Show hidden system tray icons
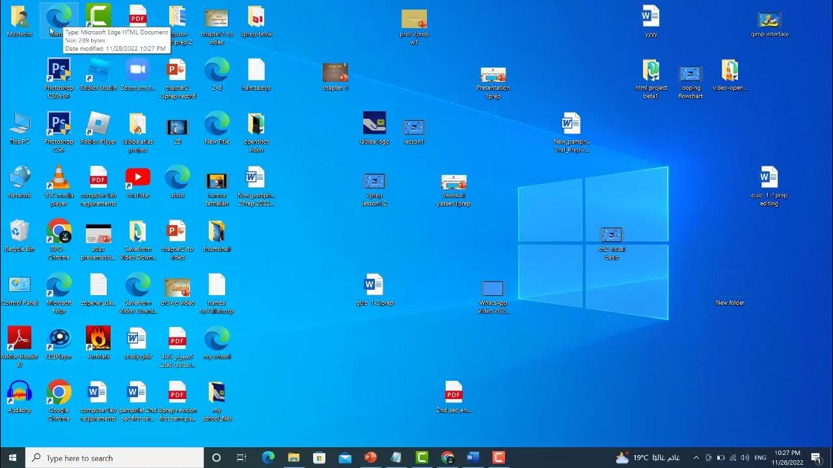Screen dimensions: 833x468 tap(696, 458)
